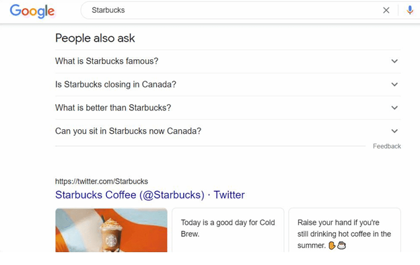Click the Feedback link
This screenshot has height=265, width=420.
point(387,146)
